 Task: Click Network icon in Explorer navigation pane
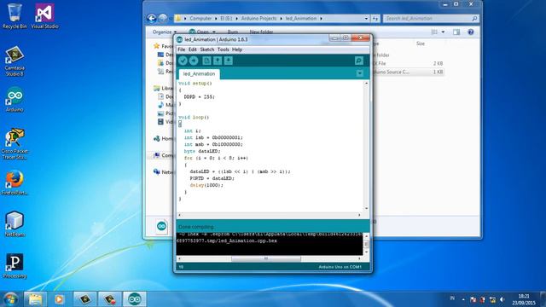(x=157, y=172)
